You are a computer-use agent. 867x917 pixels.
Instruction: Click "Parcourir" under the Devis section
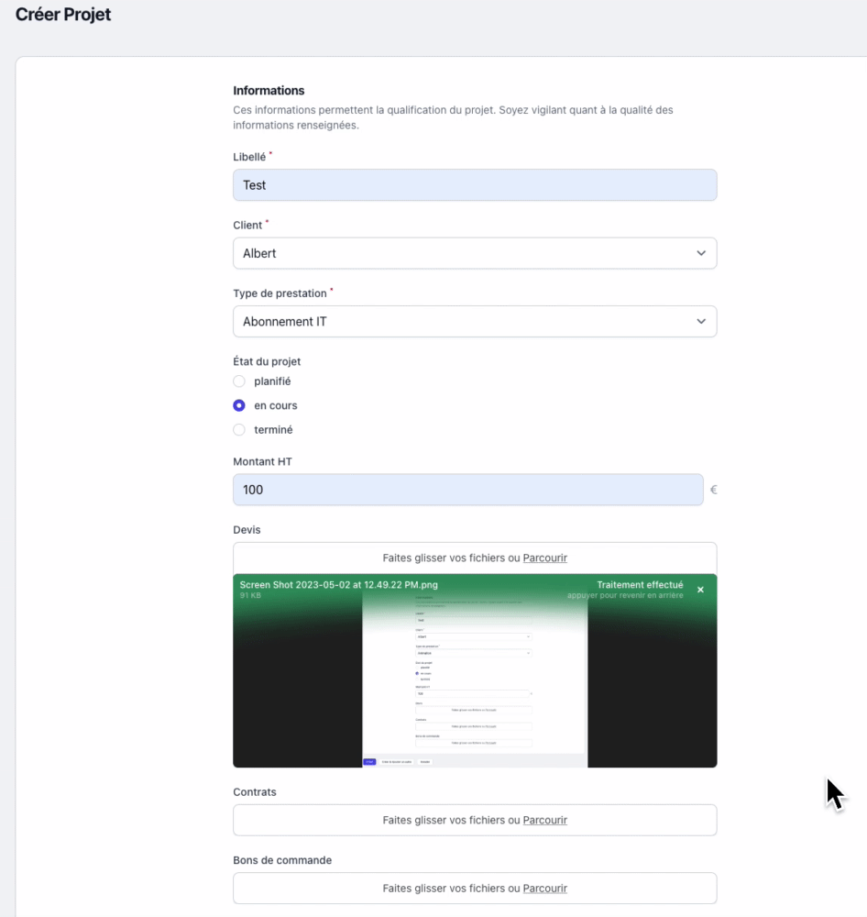point(545,558)
